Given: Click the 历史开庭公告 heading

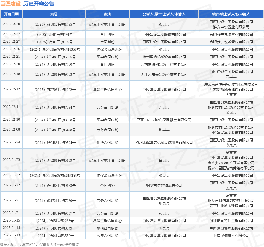Looking at the screenshot, I should [x=39, y=4].
